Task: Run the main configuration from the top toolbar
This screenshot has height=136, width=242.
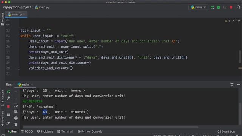Action: click(x=213, y=7)
